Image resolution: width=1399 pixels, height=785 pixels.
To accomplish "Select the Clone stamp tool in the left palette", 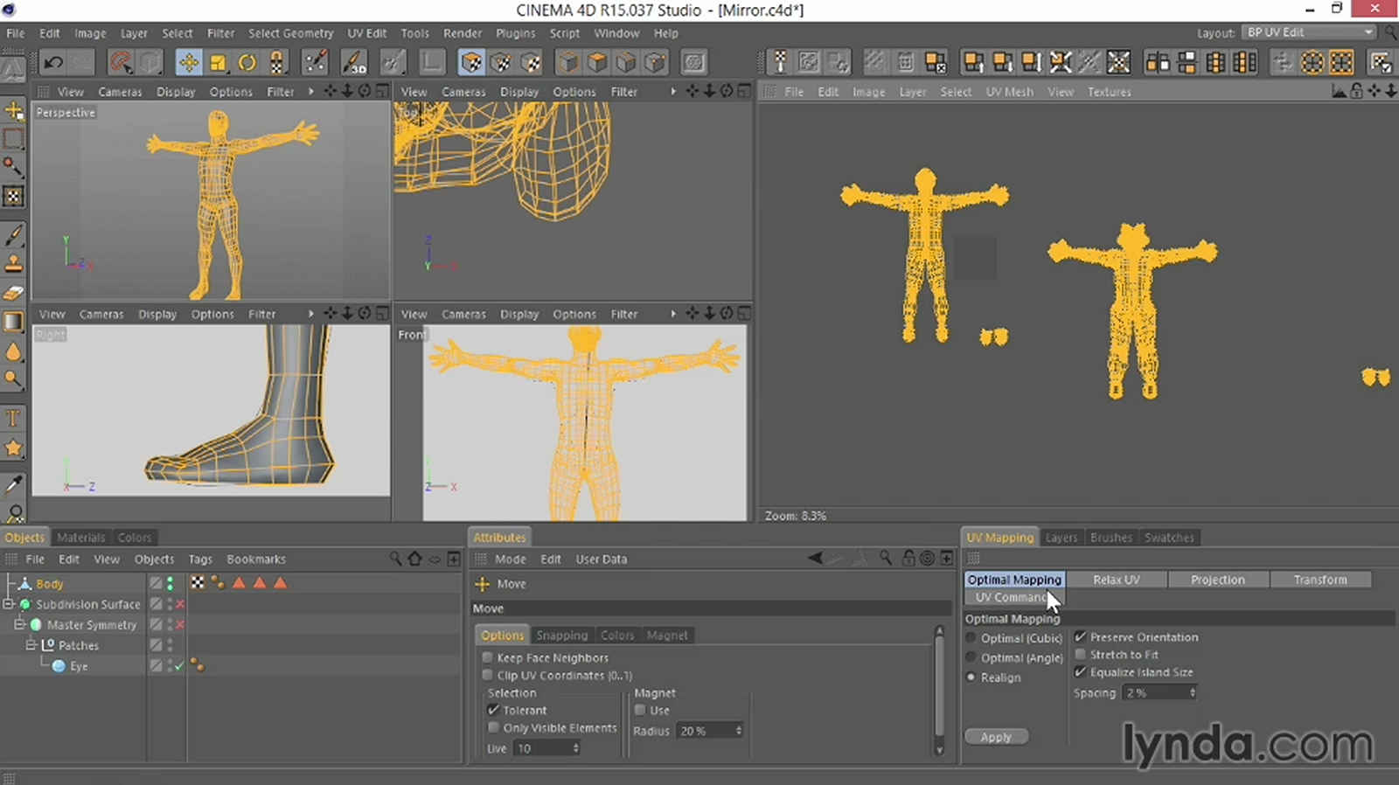I will coord(13,263).
